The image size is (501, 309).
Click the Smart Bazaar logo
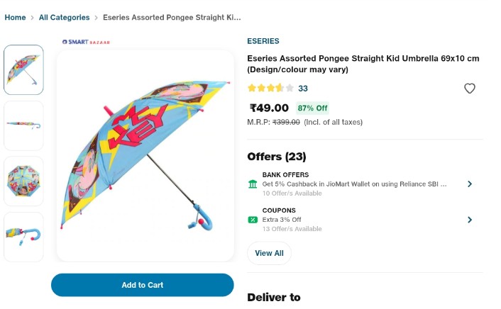coord(86,42)
